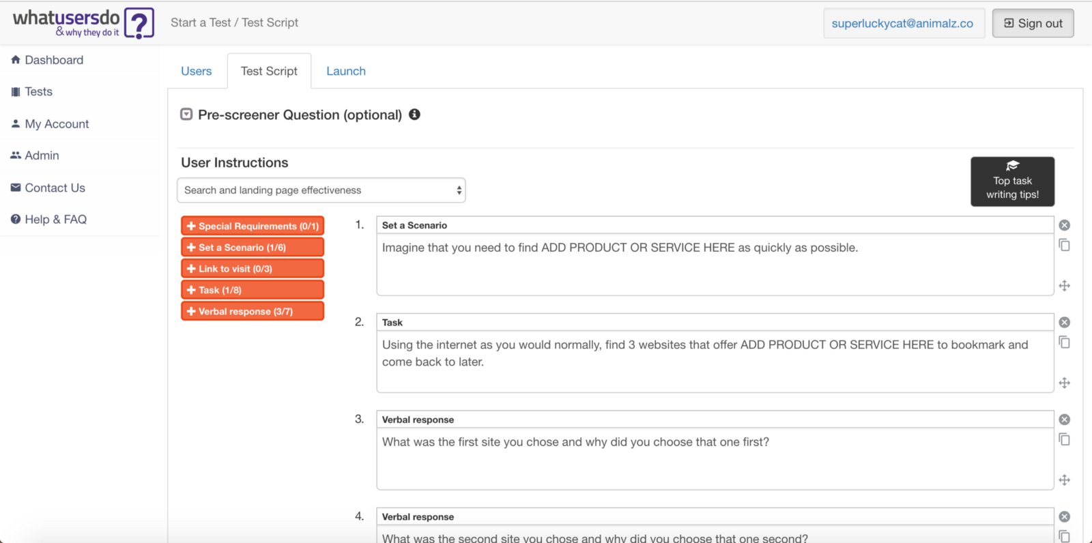Go to Dashboard in sidebar
1092x543 pixels.
pyautogui.click(x=54, y=60)
